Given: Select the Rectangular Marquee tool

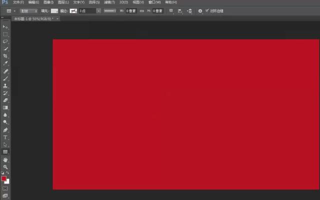Looking at the screenshot, I should [x=5, y=34].
